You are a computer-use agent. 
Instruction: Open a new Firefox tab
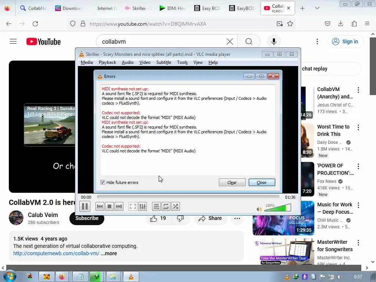coord(303,8)
